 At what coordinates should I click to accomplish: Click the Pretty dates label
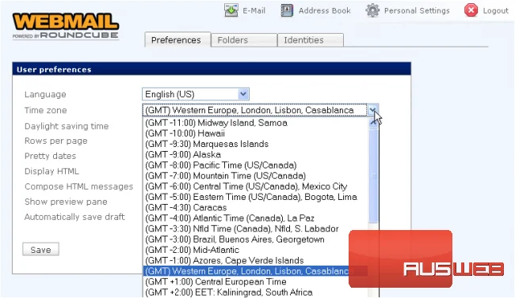50,156
